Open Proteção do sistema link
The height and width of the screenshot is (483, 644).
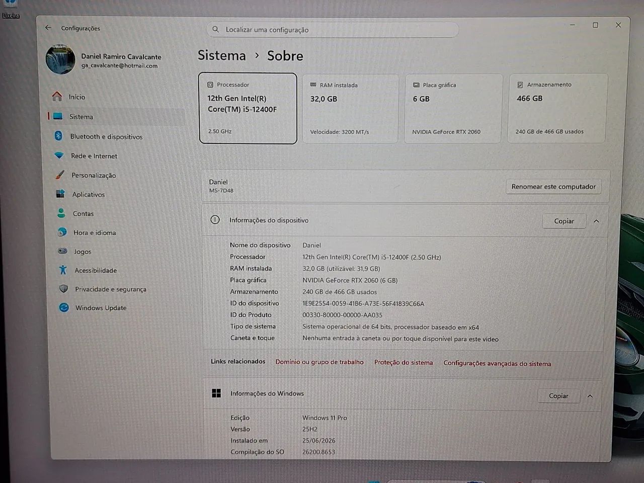(x=404, y=362)
